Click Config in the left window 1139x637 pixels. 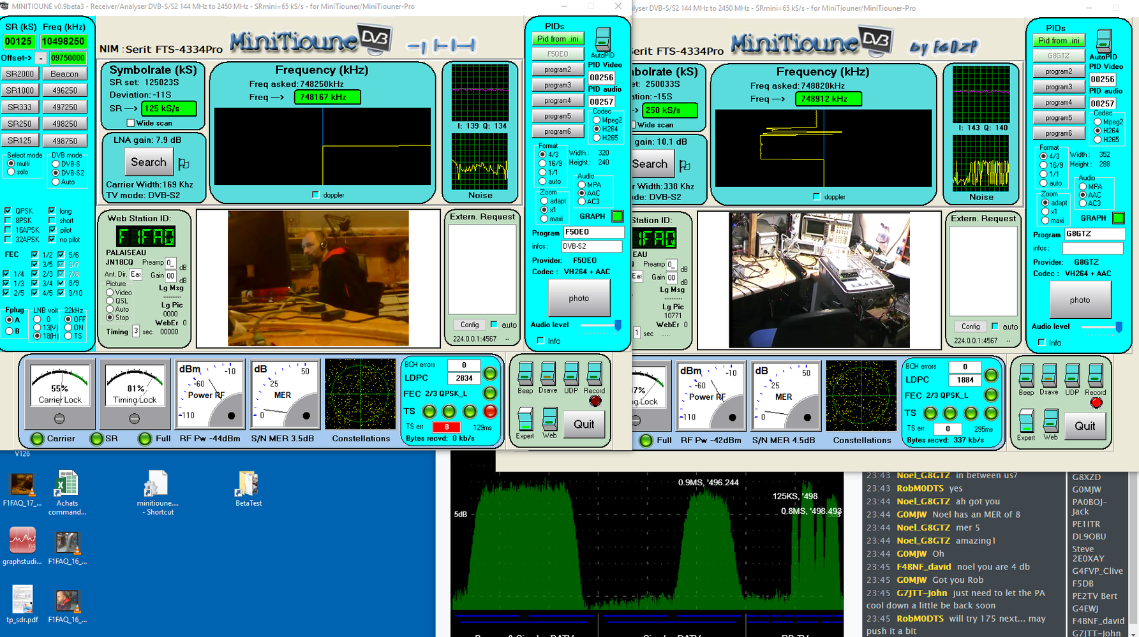[x=470, y=325]
